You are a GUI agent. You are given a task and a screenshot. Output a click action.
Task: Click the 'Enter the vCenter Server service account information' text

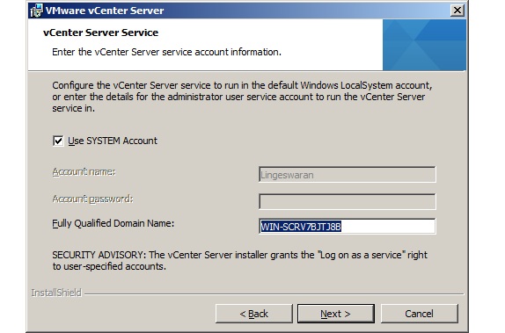coord(166,52)
